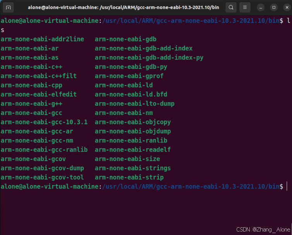
Task: Click arm-none-eabi-addr2line in the listing
Action: (x=42, y=39)
